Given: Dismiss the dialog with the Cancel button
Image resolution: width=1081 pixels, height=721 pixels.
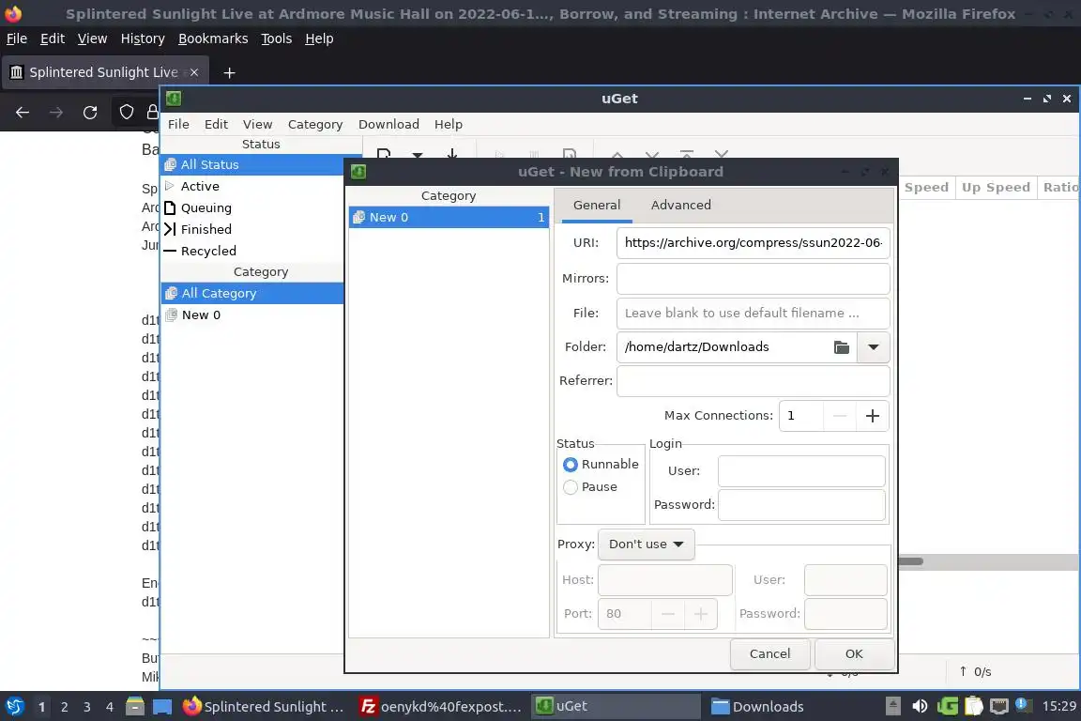Looking at the screenshot, I should [769, 654].
